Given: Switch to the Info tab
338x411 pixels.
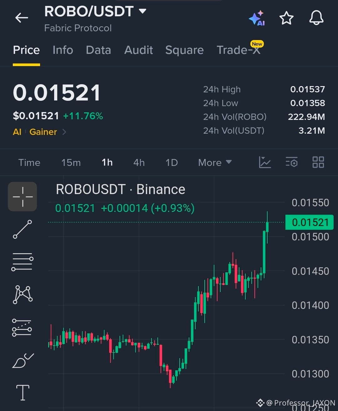Looking at the screenshot, I should click(63, 50).
